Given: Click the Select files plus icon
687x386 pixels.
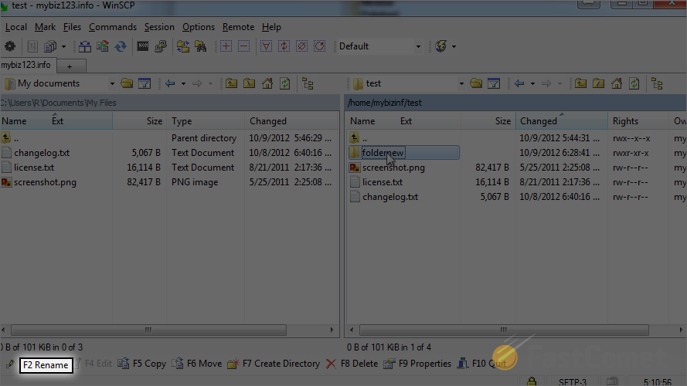Looking at the screenshot, I should tap(226, 46).
